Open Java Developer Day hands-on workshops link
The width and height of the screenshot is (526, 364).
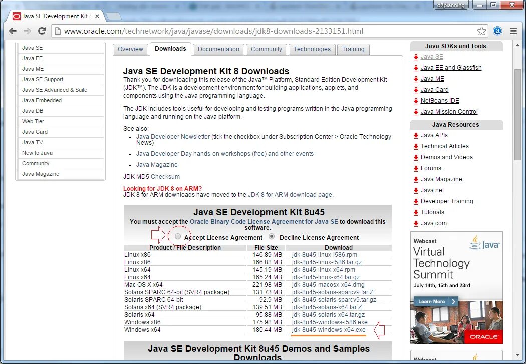(225, 154)
